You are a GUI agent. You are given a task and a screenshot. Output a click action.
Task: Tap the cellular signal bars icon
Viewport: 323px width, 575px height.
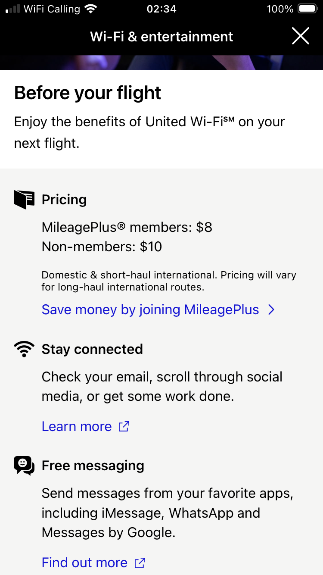12,9
